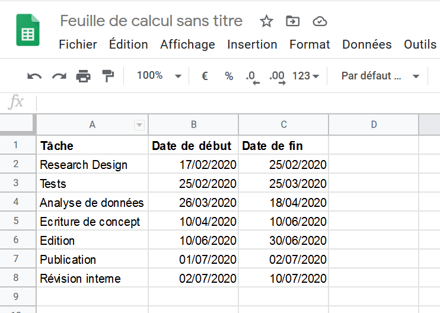
Task: Activate the paint format tool
Action: coord(108,76)
